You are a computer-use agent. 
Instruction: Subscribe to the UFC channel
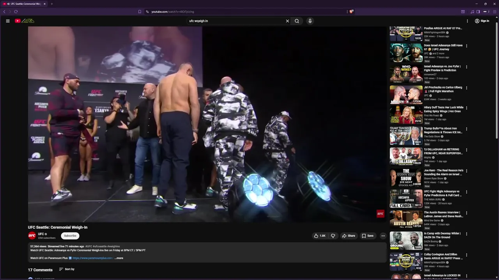[x=70, y=236]
